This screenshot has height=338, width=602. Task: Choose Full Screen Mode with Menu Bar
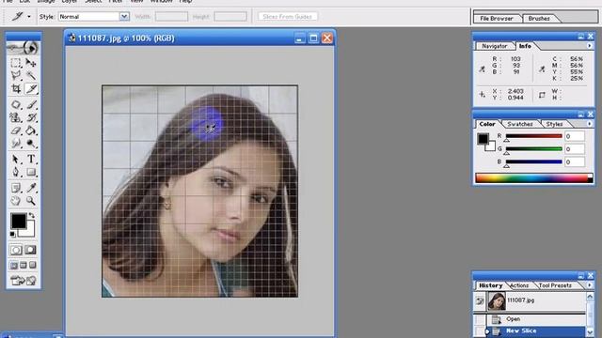pyautogui.click(x=24, y=265)
